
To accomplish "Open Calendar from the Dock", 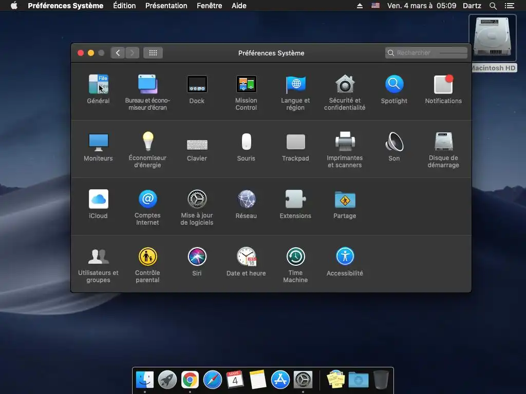I will (x=235, y=380).
